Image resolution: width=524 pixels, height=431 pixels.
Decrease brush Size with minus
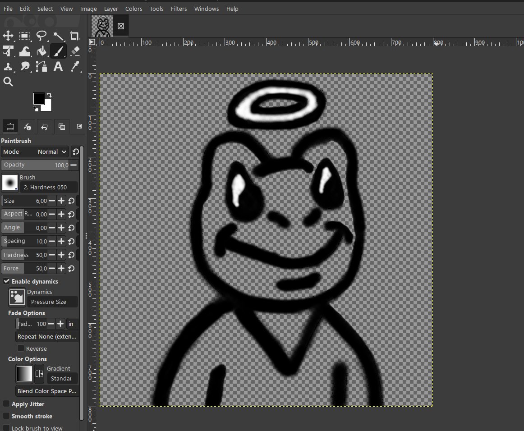point(51,201)
